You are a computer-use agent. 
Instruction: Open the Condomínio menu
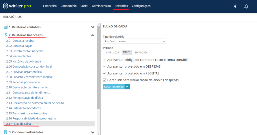69,6
